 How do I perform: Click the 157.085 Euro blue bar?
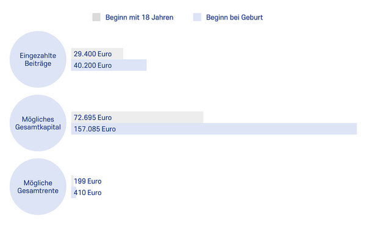coord(214,129)
